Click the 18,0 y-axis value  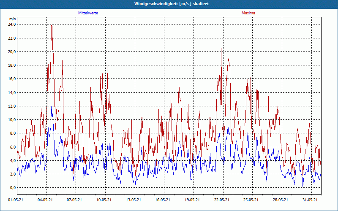[x=12, y=65]
